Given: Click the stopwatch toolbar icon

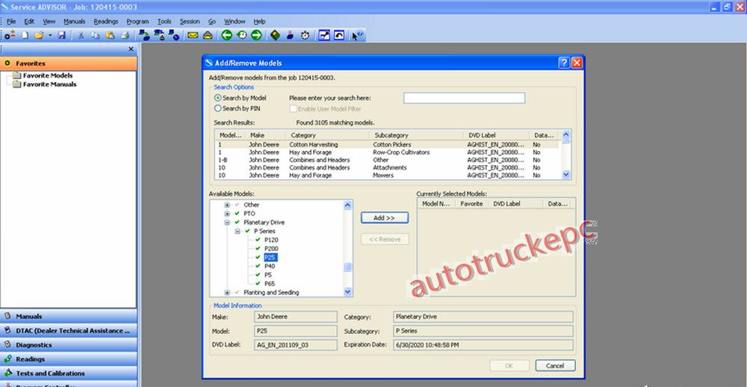Looking at the screenshot, I should pos(305,35).
